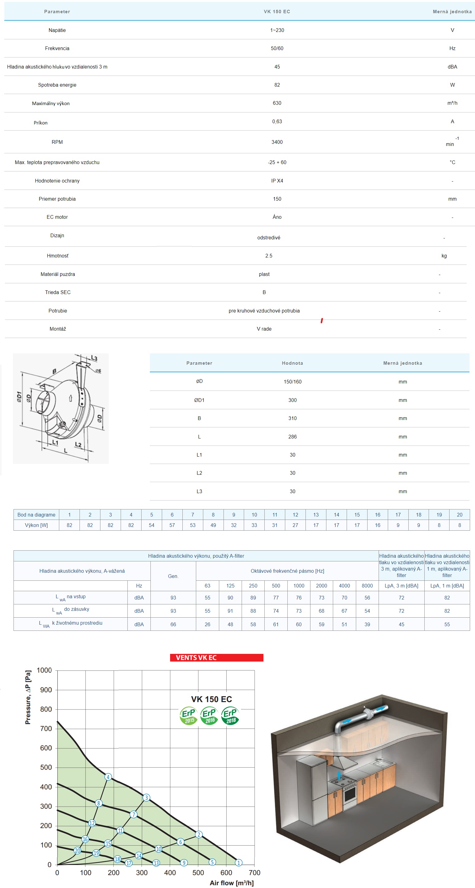Viewport: 475px width, 888px height.
Task: Click the red VENTS VK EC banner
Action: pos(216,657)
